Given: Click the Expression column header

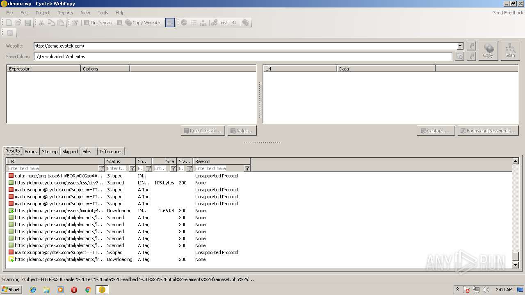Looking at the screenshot, I should tap(43, 69).
